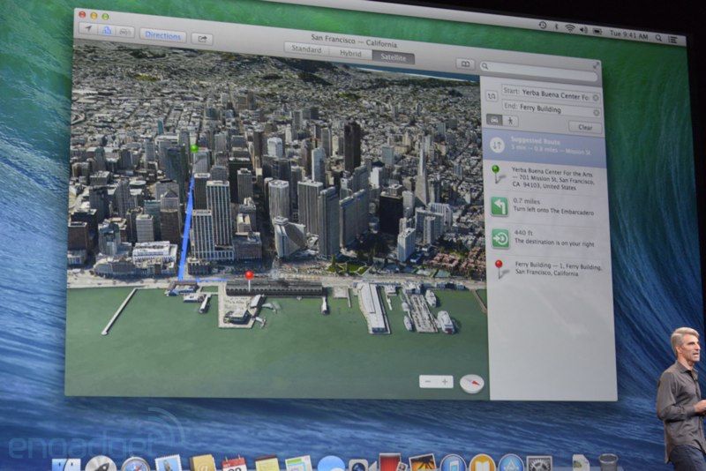Open the Bluetooth menu bar icon
Image resolution: width=706 pixels, height=471 pixels.
pyautogui.click(x=557, y=26)
